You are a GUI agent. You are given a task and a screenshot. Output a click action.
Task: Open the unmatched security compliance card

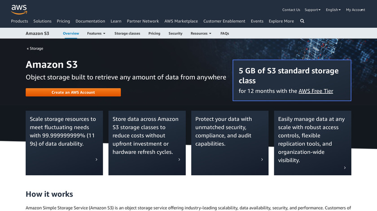(230, 143)
